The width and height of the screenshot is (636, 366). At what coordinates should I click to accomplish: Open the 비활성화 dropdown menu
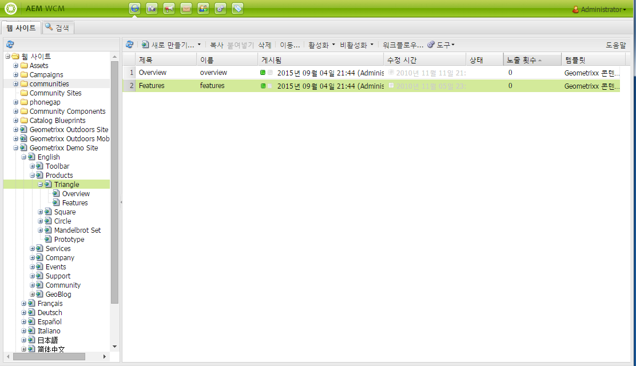[x=356, y=45]
